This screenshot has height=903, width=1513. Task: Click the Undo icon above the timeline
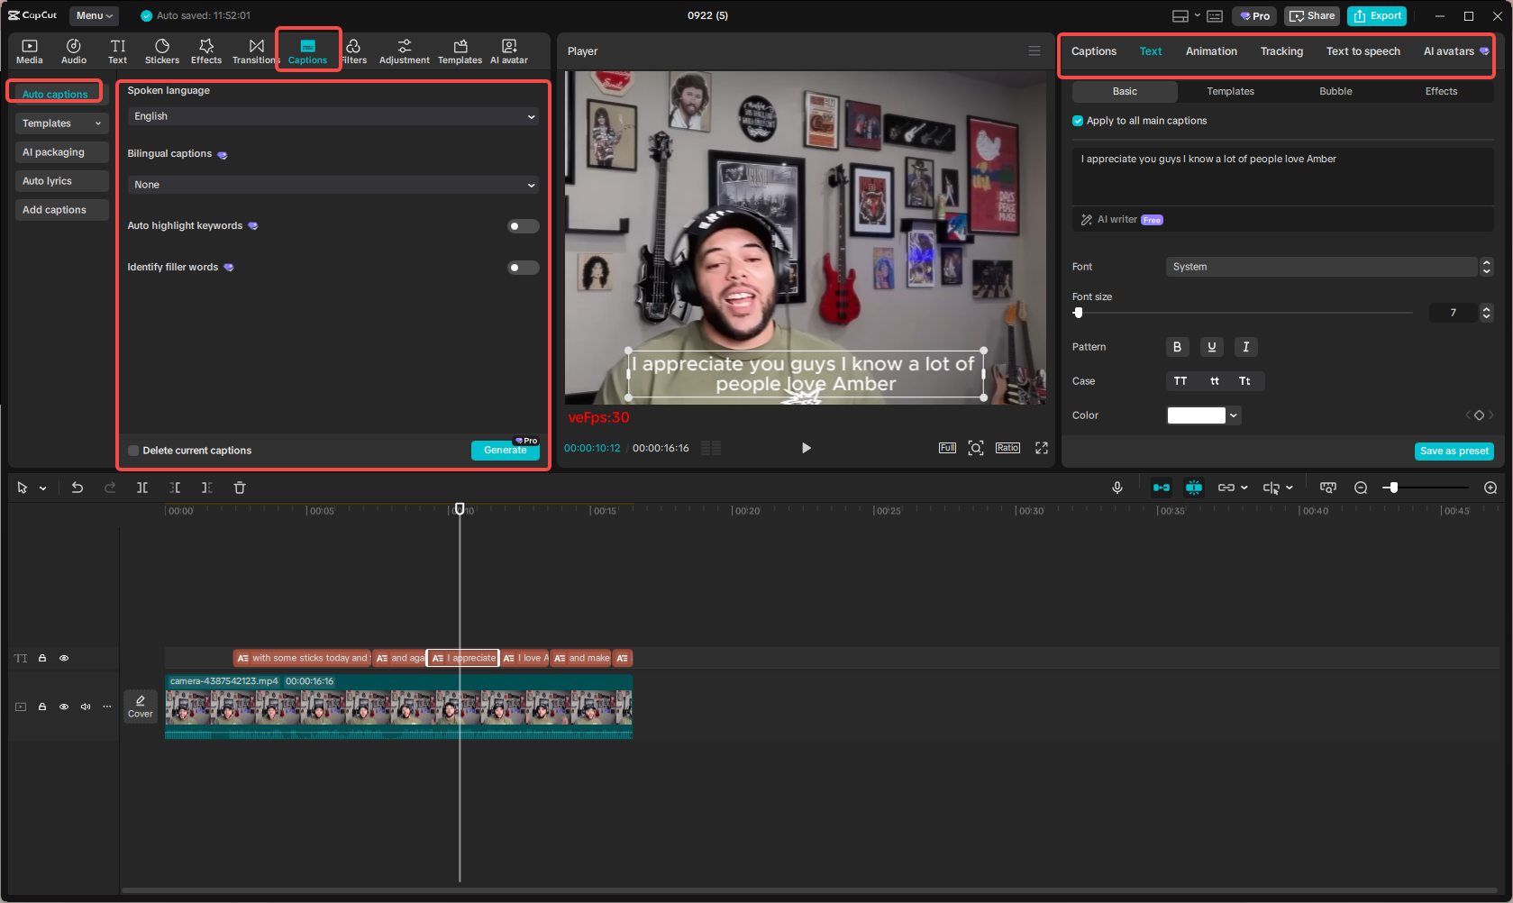point(77,487)
